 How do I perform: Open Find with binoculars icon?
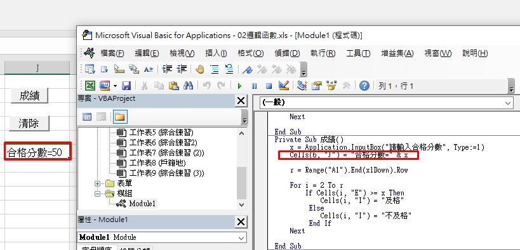pyautogui.click(x=188, y=86)
